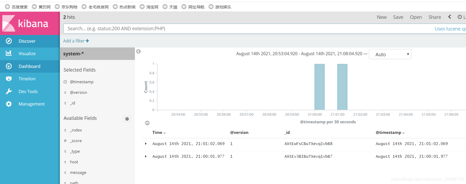Click 京东购物 bookmark

66,7
